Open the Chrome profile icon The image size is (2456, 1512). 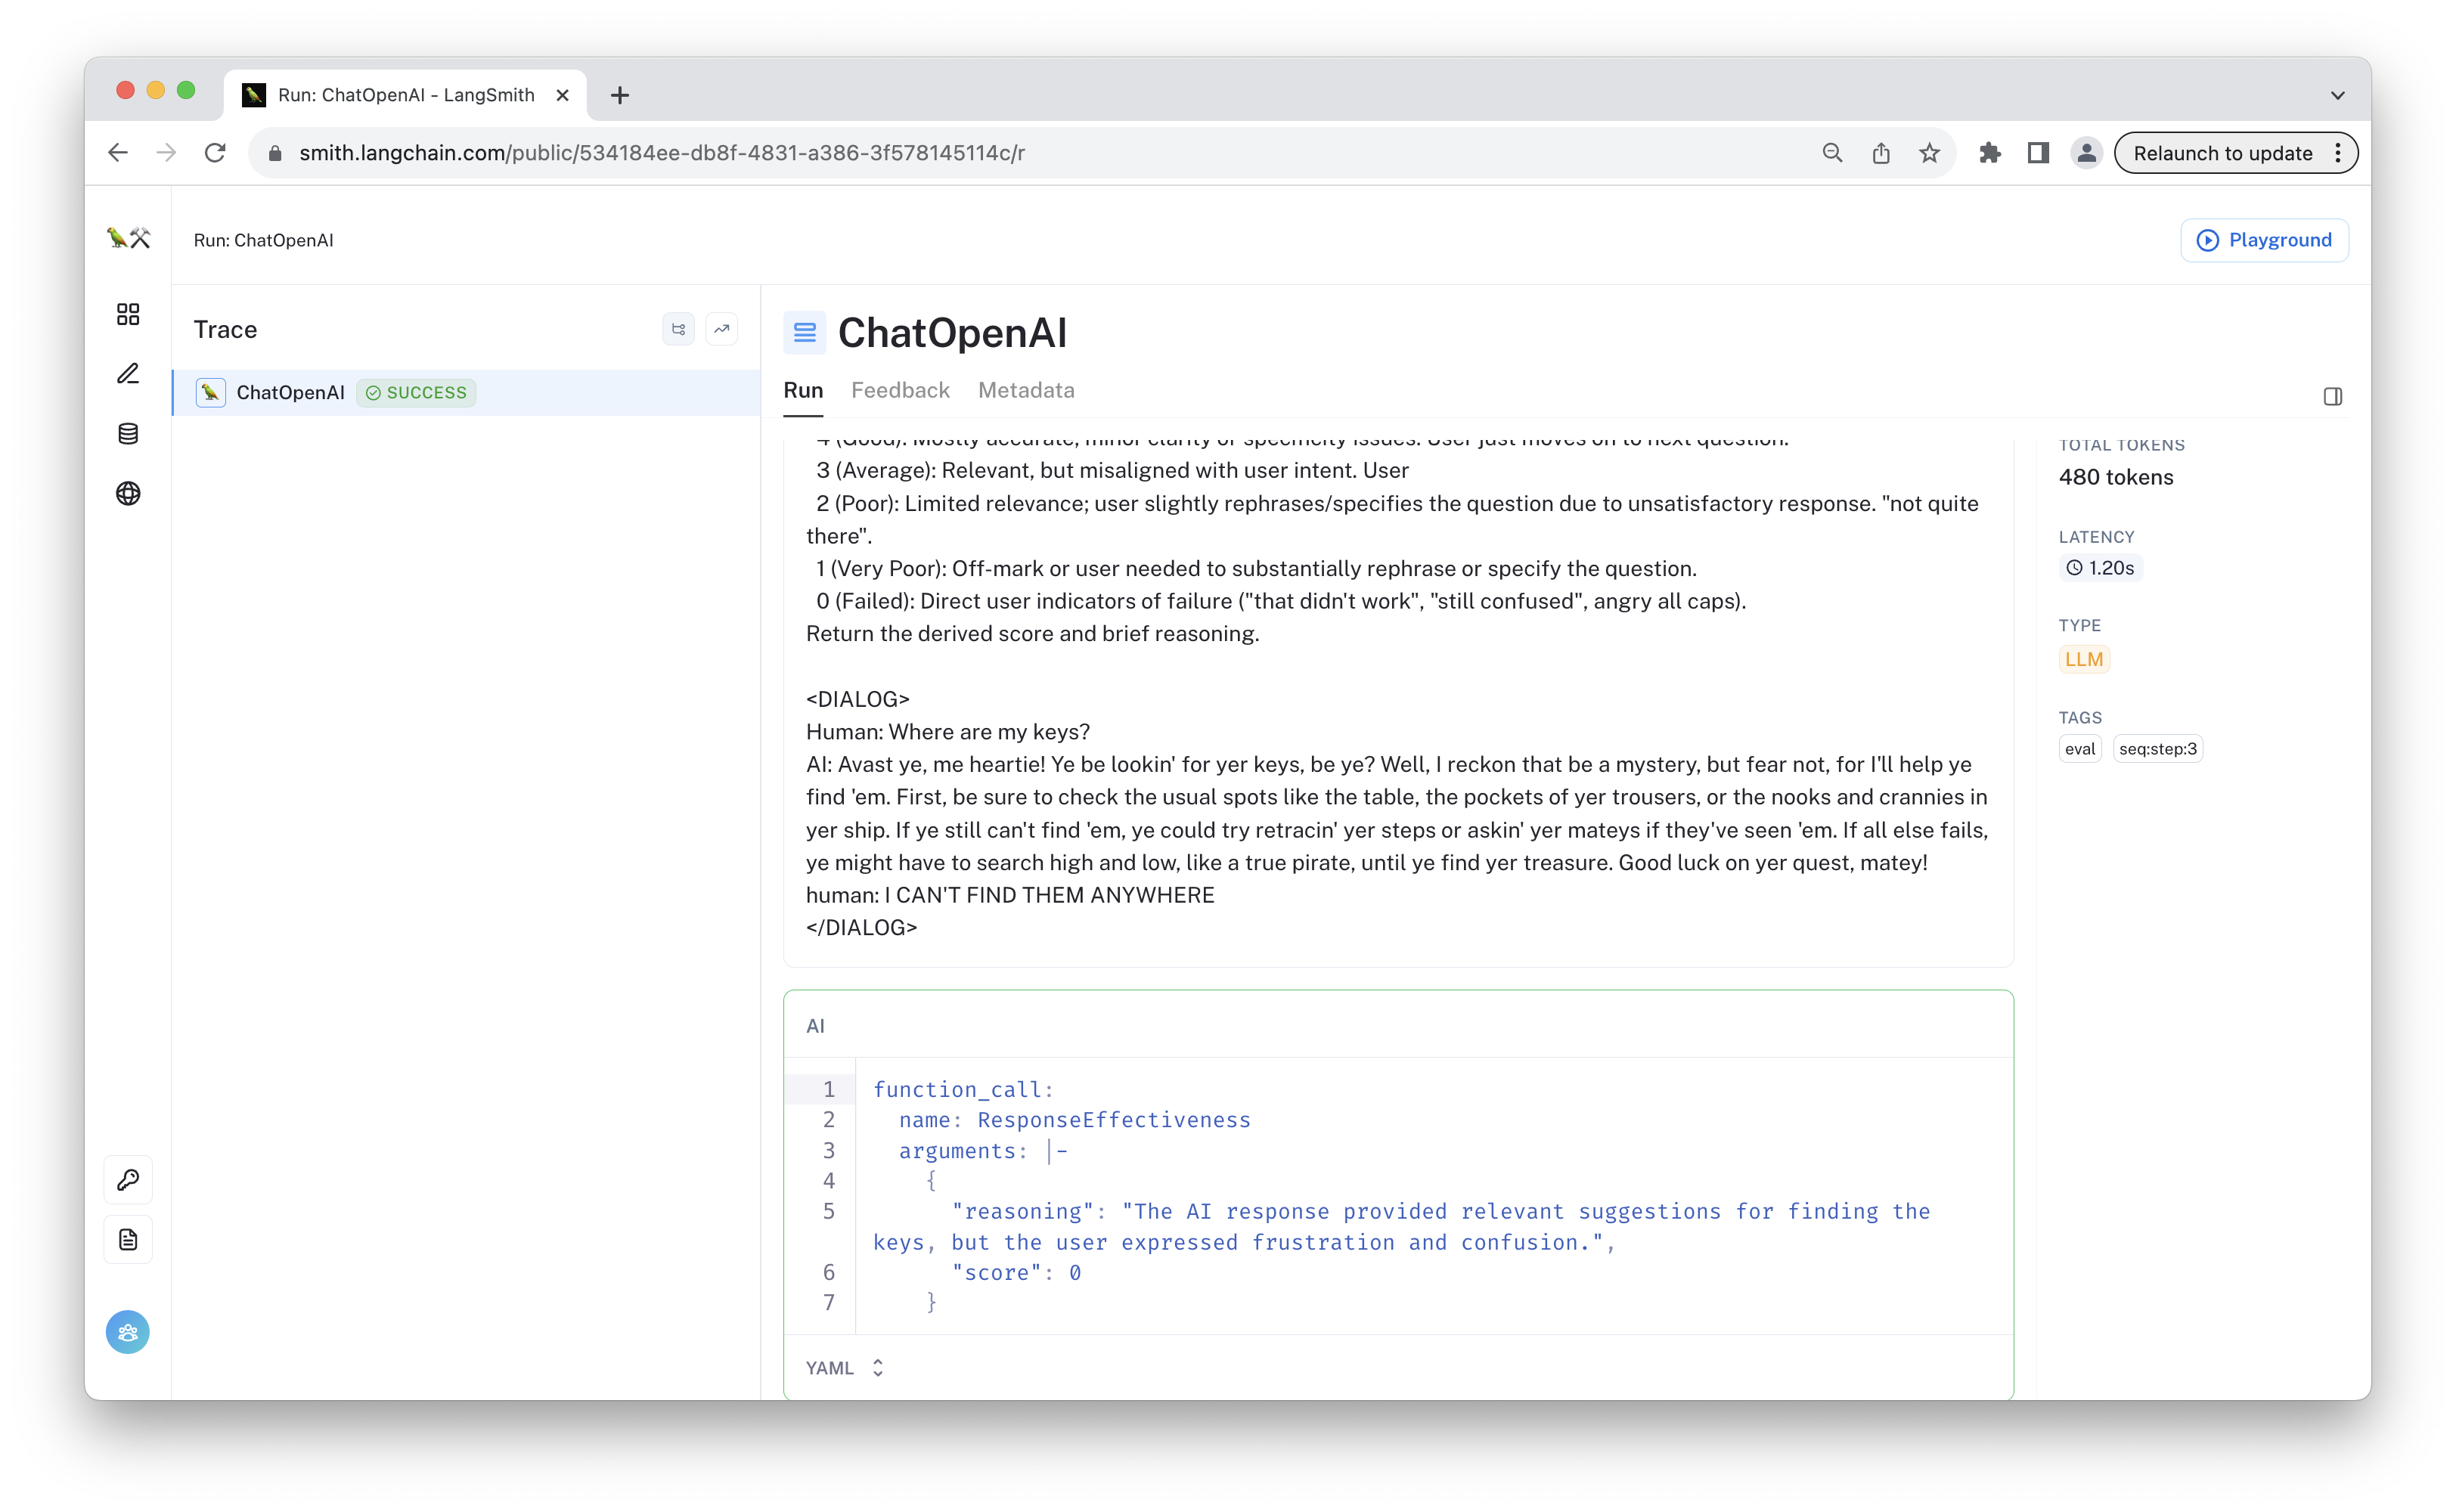coord(2086,153)
